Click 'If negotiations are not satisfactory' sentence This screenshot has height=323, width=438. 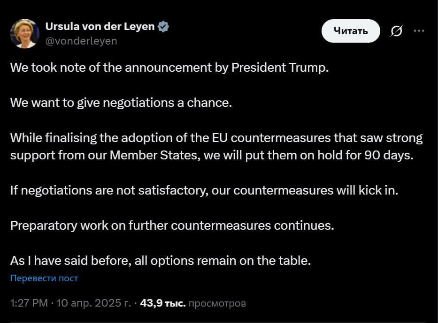[204, 190]
